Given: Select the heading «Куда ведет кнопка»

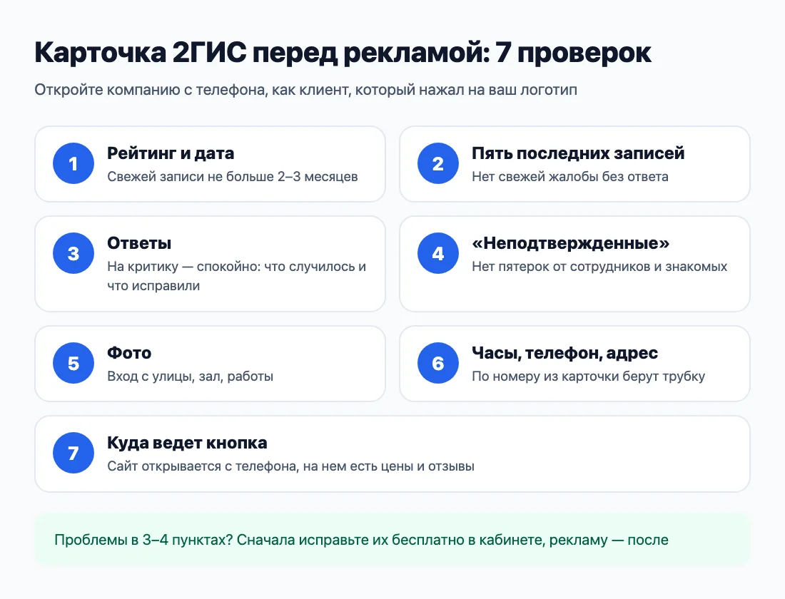Looking at the screenshot, I should point(187,443).
